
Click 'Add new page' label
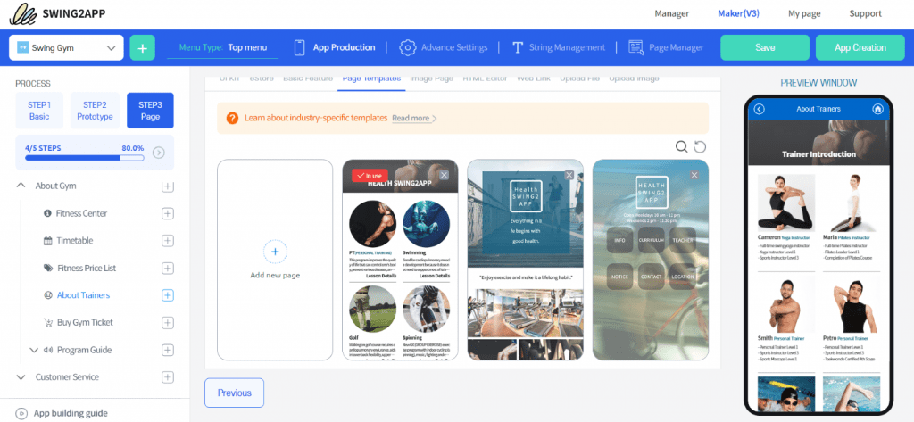coord(275,275)
